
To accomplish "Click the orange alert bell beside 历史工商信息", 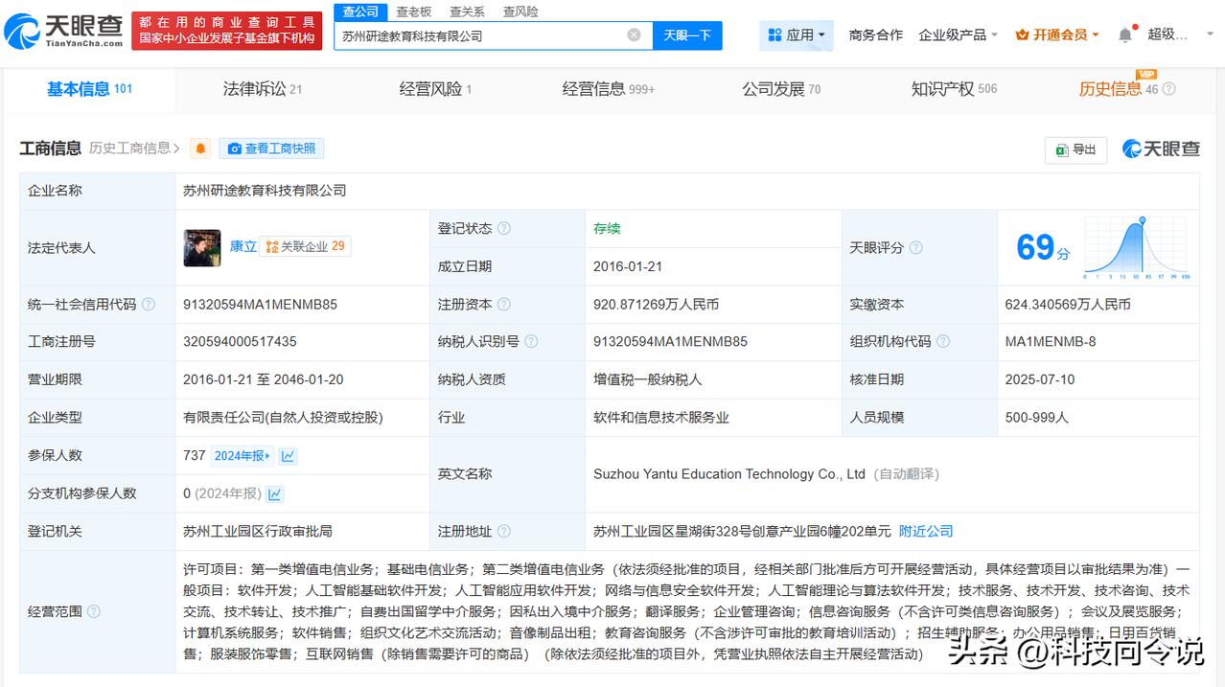I will [200, 149].
